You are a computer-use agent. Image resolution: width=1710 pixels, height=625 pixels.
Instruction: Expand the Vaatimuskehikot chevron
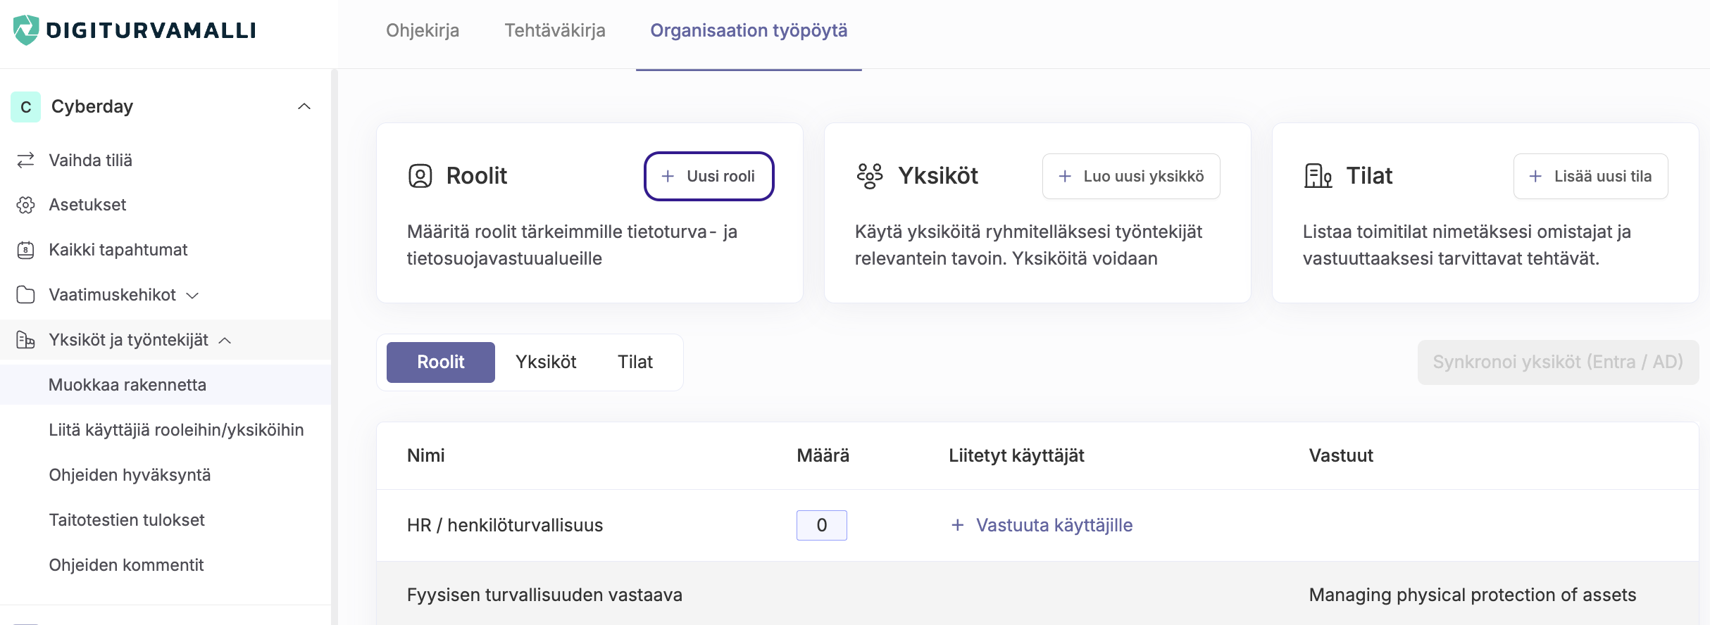click(x=192, y=296)
